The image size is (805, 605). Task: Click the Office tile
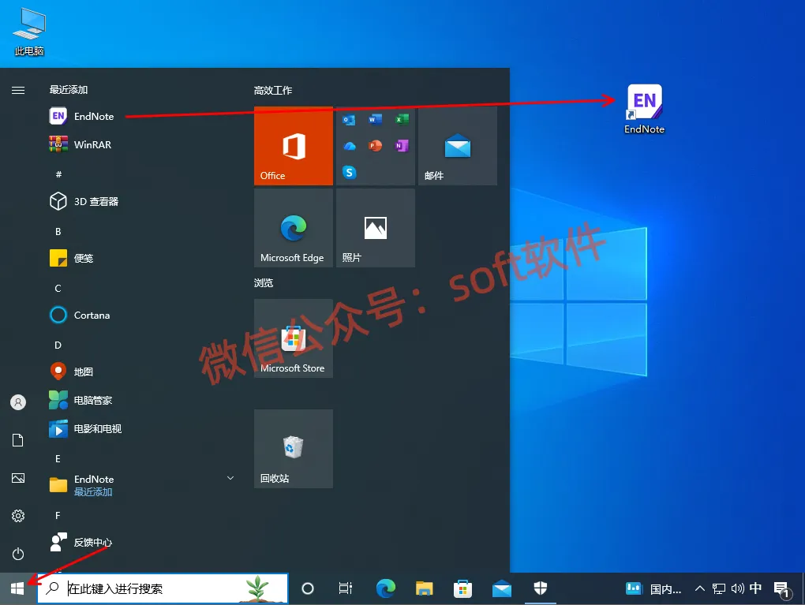(x=293, y=146)
